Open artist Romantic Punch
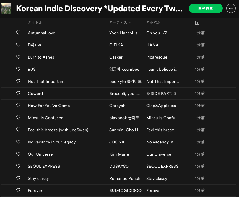The image size is (239, 197). click(x=125, y=179)
